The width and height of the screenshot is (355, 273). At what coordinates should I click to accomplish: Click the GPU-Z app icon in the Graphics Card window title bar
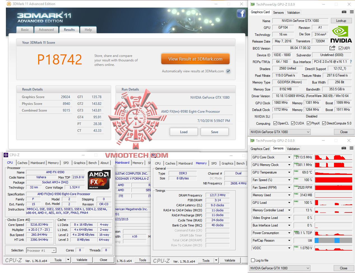[x=252, y=4]
